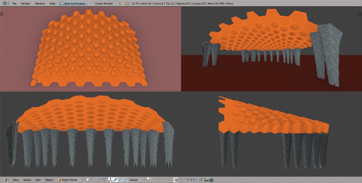Click the Blender logo in header
The height and width of the screenshot is (183, 362).
click(x=127, y=3)
